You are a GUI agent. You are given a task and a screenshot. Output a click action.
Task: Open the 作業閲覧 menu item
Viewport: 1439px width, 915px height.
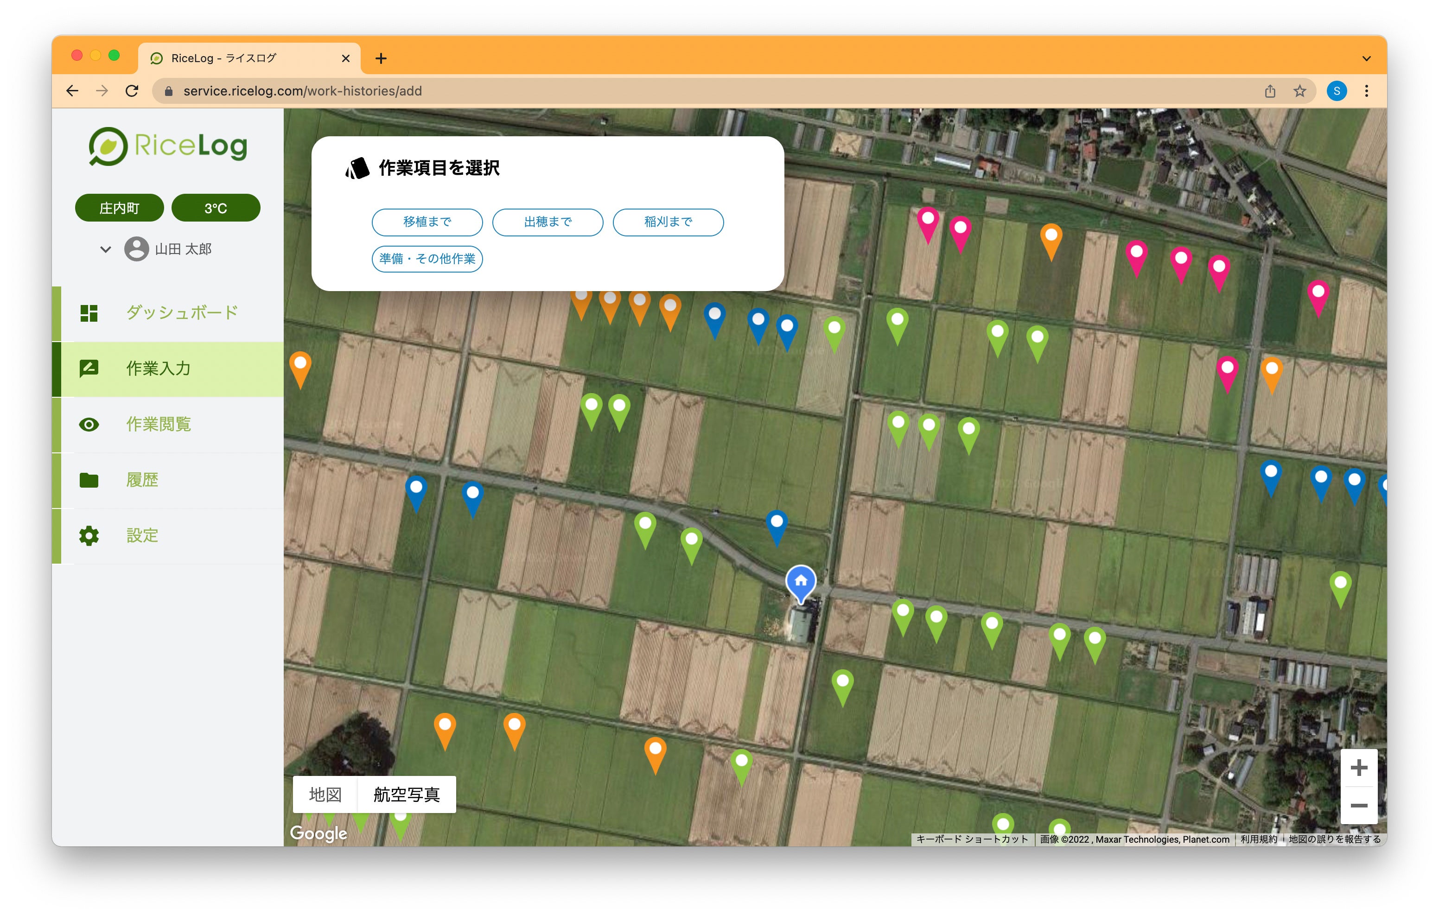[x=159, y=424]
